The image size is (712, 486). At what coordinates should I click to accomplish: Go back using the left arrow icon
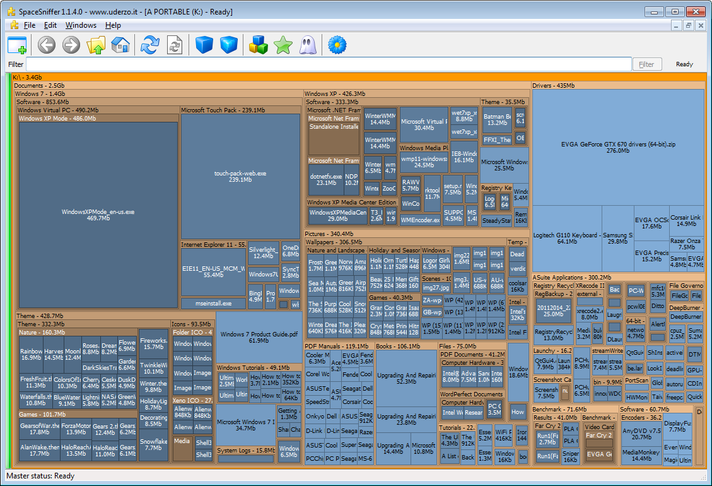tap(47, 45)
